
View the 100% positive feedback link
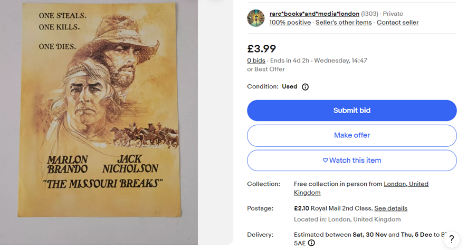click(x=290, y=23)
